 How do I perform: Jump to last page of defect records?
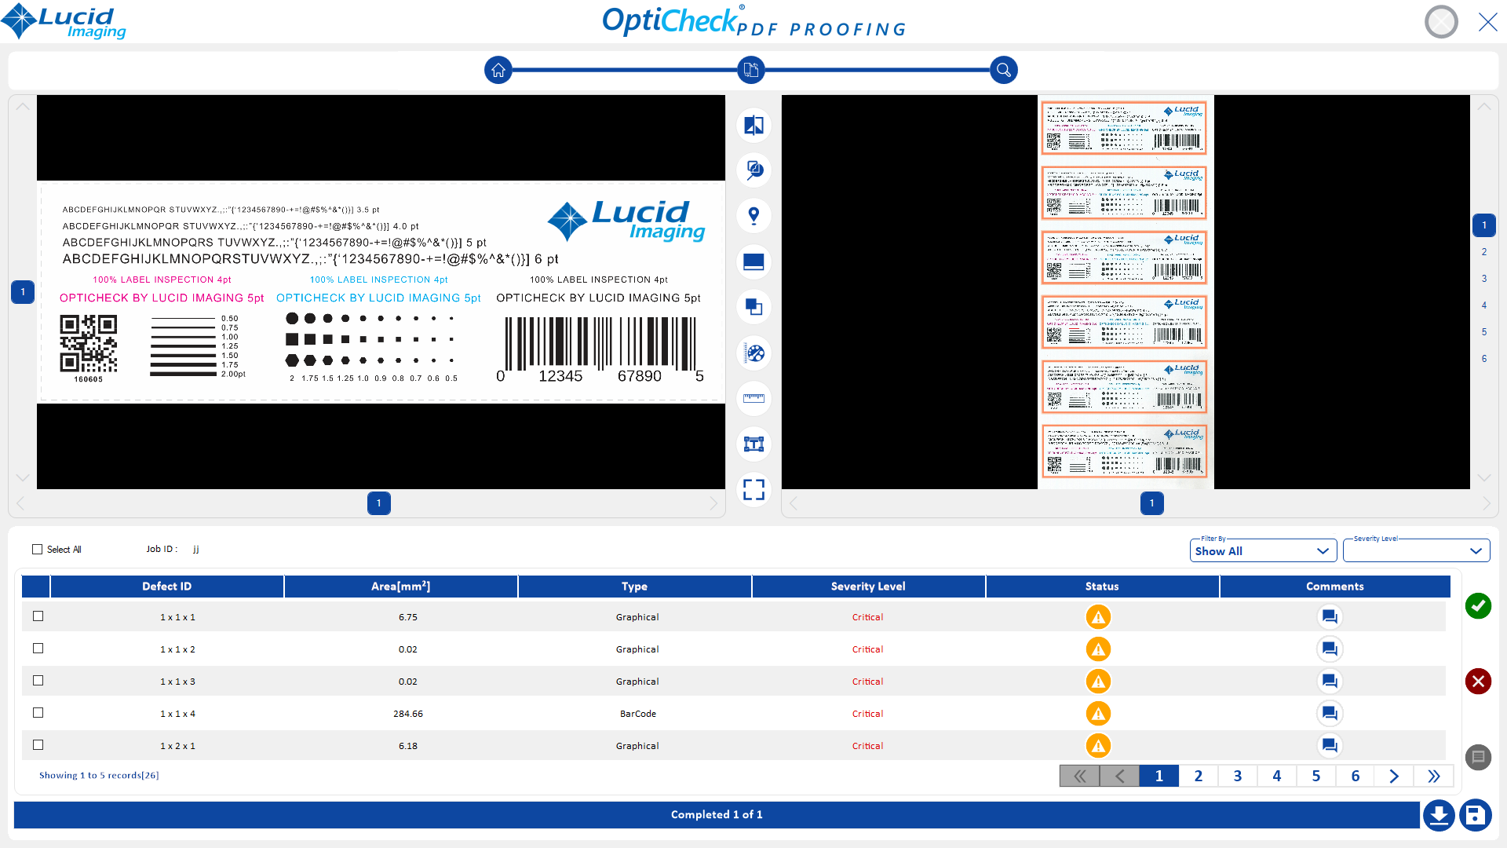click(1433, 776)
